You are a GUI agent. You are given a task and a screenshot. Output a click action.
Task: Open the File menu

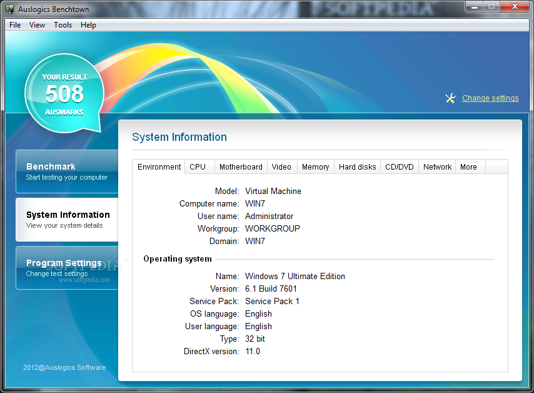point(15,25)
